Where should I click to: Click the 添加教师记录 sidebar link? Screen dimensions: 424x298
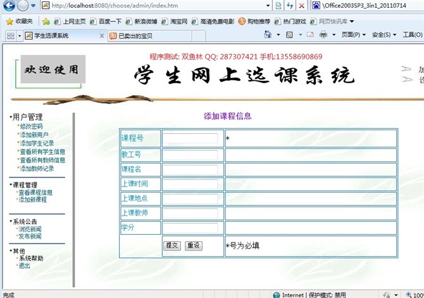tap(37, 169)
